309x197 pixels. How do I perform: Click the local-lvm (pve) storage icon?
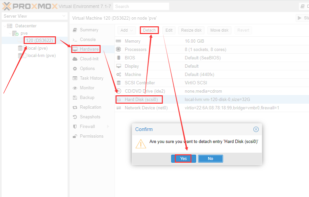click(x=20, y=56)
